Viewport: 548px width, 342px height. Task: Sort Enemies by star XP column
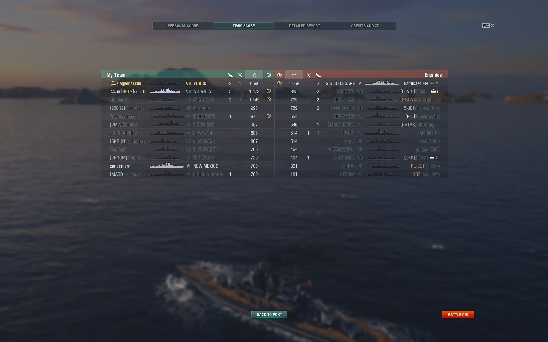pyautogui.click(x=294, y=75)
